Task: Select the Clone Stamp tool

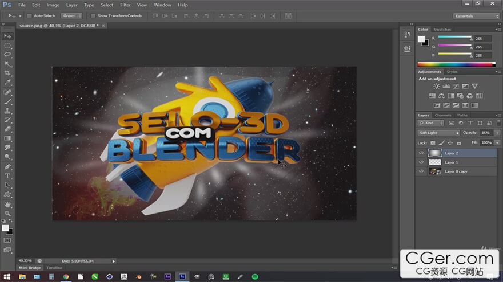Action: (x=7, y=111)
